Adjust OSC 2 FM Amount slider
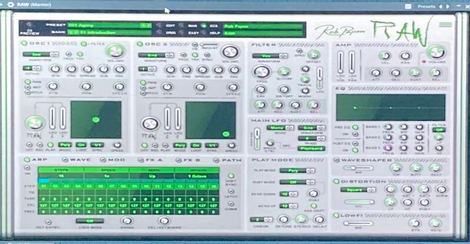Image resolution: width=470 pixels, height=244 pixels. [209, 45]
